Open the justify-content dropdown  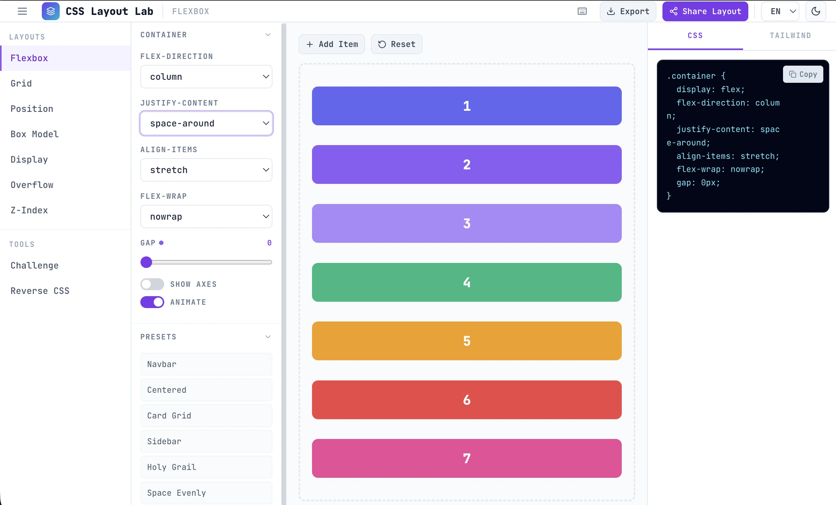point(206,123)
